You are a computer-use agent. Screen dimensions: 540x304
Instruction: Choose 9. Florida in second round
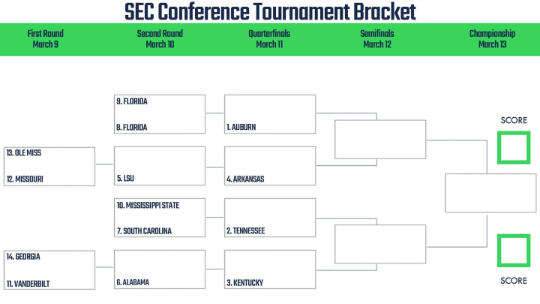[x=132, y=101]
